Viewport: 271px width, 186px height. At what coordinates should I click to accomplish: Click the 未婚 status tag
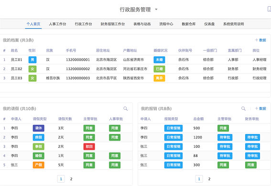point(159,60)
